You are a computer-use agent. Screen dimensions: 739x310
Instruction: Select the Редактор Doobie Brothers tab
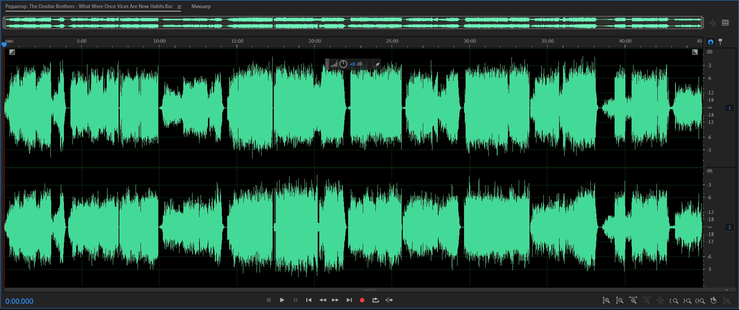click(x=89, y=6)
